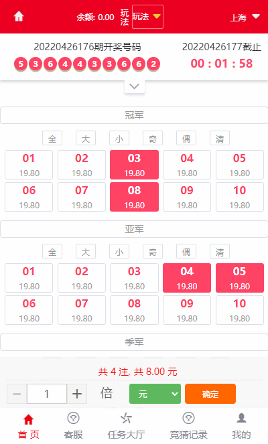
Task: Tap the 首页 home tab icon
Action: [29, 419]
